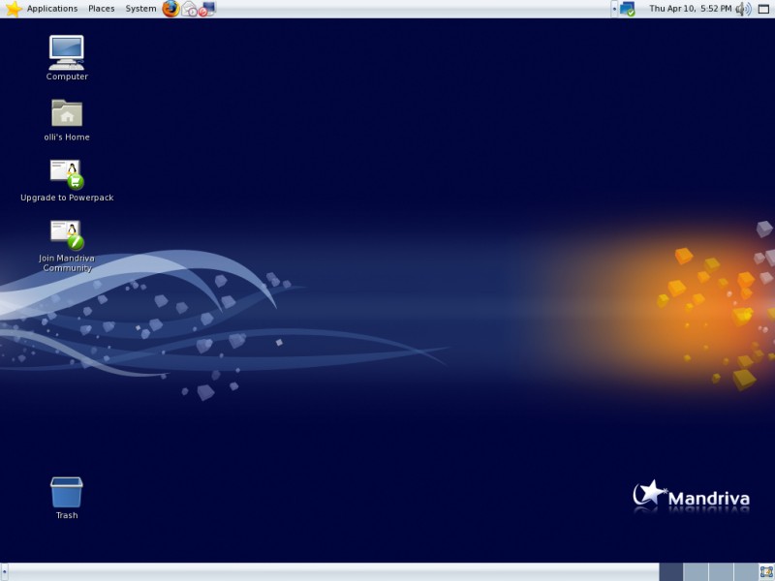Click the network status icon with green check

(x=627, y=9)
